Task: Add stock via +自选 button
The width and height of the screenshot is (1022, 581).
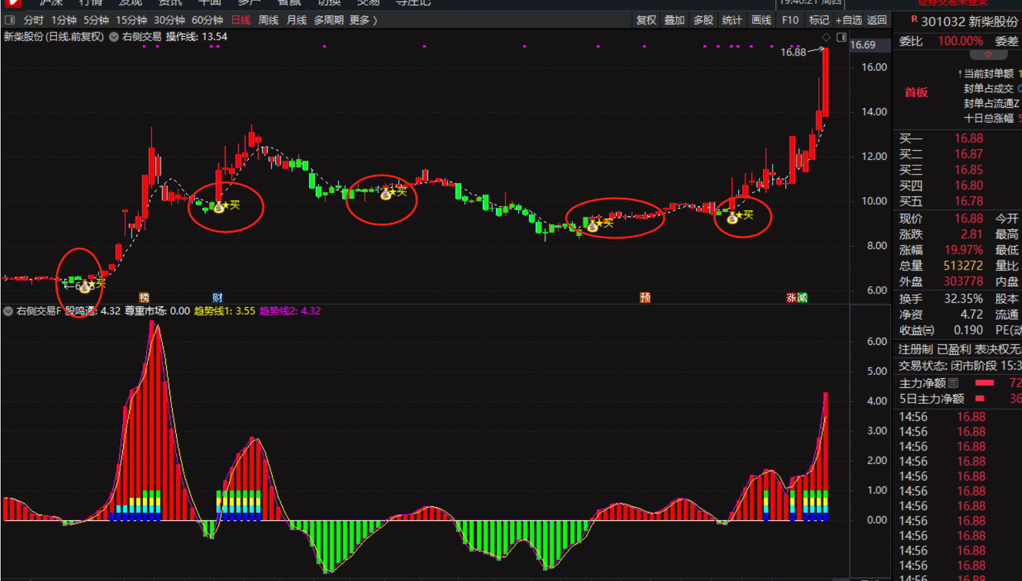Action: point(849,20)
